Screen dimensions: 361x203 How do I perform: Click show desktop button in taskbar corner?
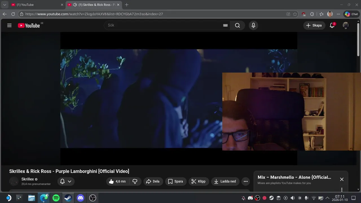coord(353,198)
